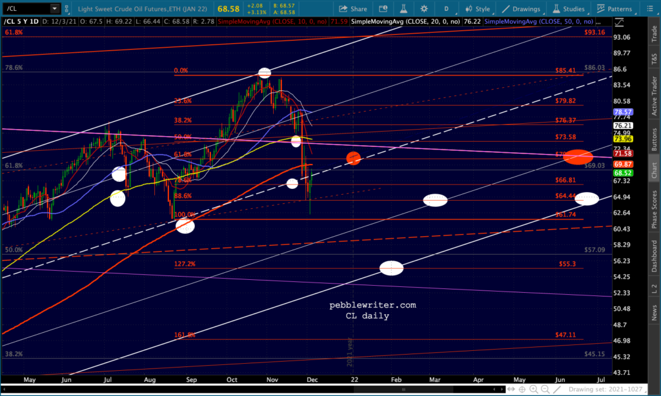Click the 76.21 white price bubble

tap(623, 126)
